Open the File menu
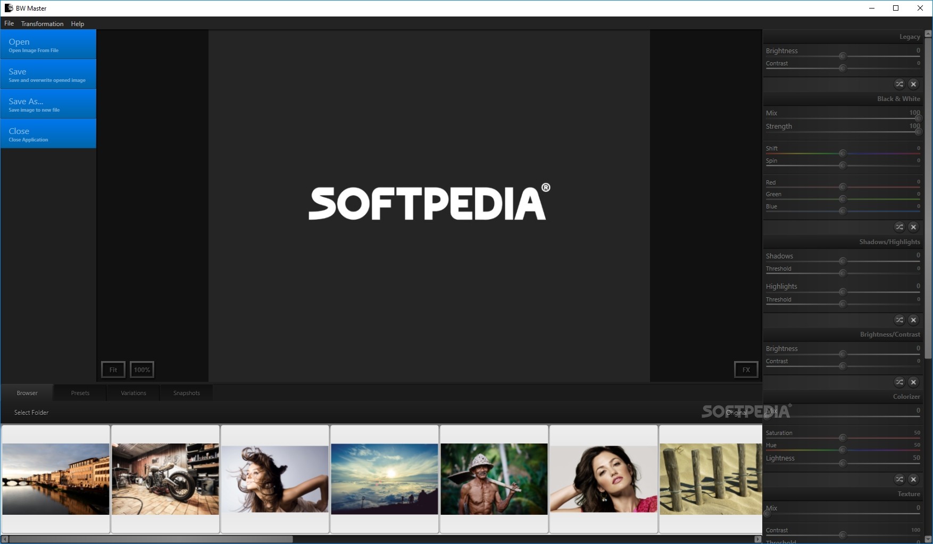The image size is (933, 544). pos(9,23)
